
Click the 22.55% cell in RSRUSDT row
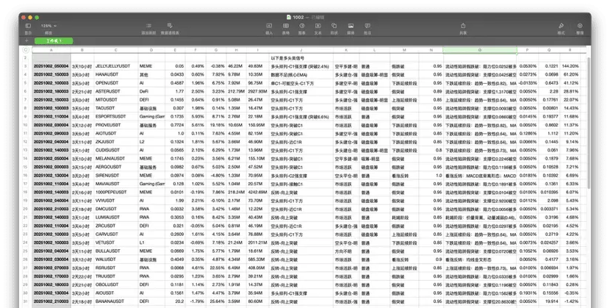pos(216,268)
